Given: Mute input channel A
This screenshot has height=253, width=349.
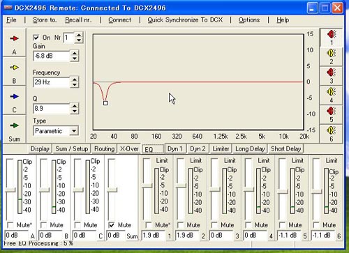Looking at the screenshot, I should [x=10, y=225].
